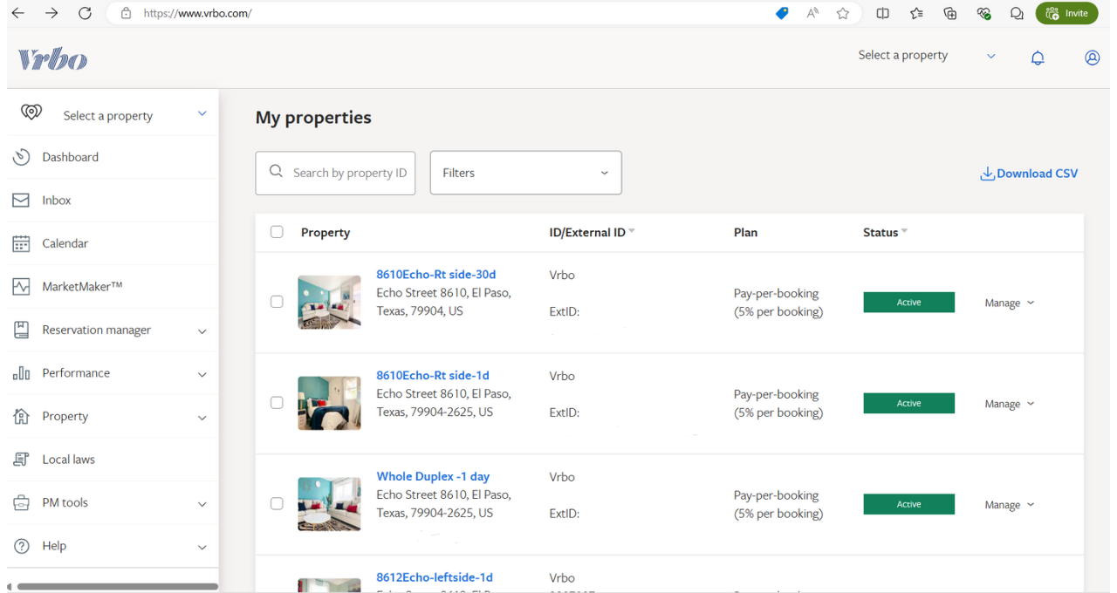Open the 8612Echo-leftside-1d property link
This screenshot has height=593, width=1117.
435,577
